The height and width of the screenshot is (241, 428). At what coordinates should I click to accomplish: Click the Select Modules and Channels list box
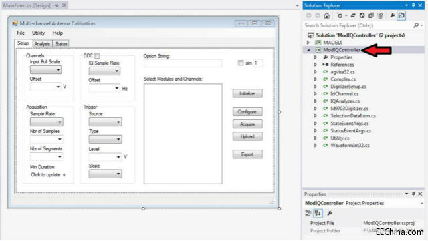[183, 134]
